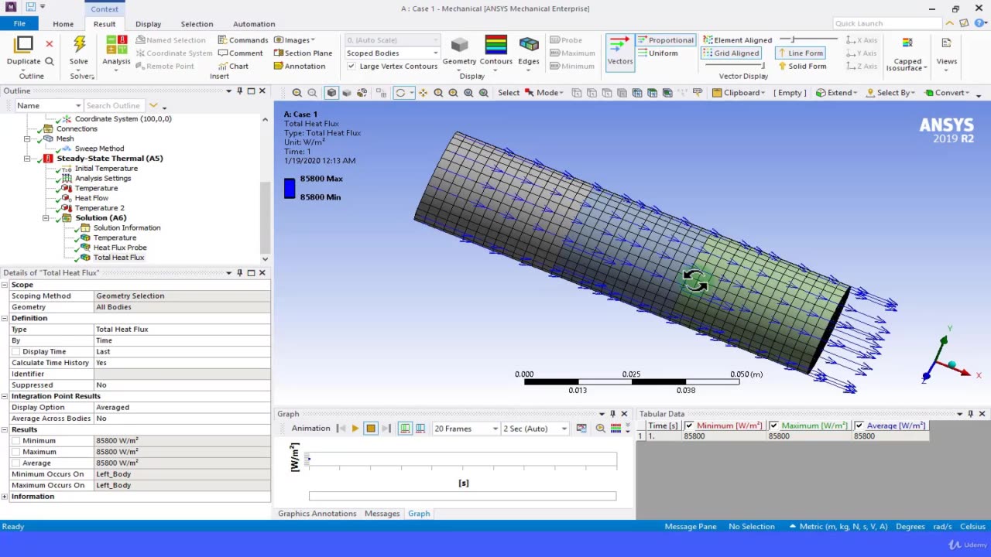Click the Geometry display icon
Image resolution: width=991 pixels, height=557 pixels.
coord(459,45)
